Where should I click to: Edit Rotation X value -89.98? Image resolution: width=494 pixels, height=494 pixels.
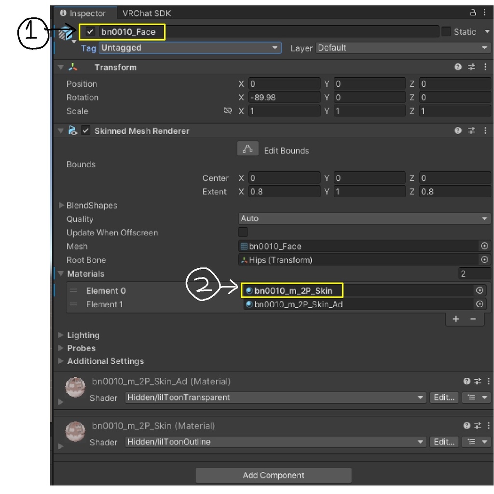pos(284,97)
